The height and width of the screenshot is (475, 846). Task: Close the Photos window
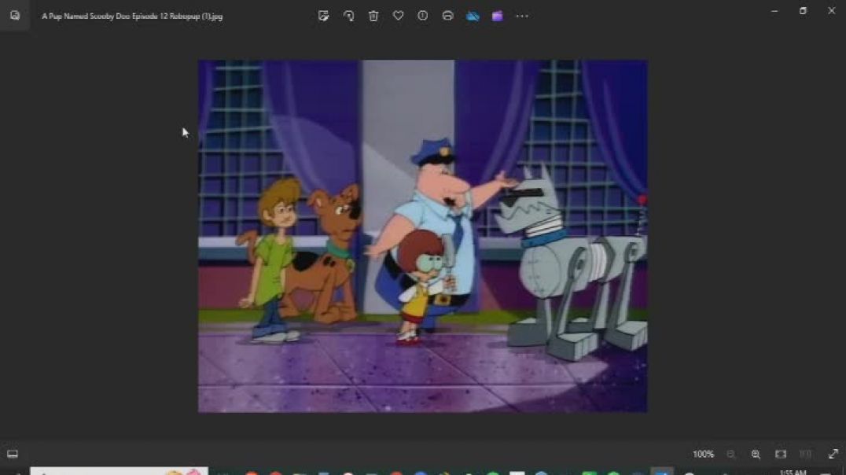pos(831,11)
